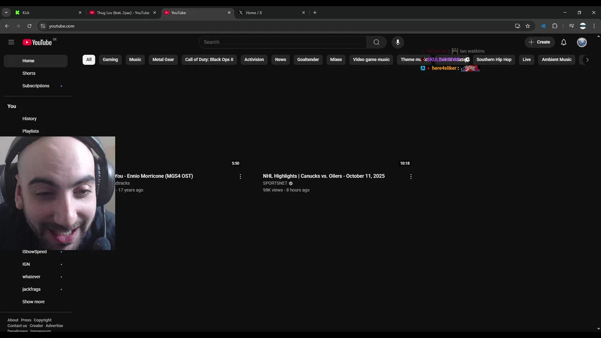Open the tab search dropdown arrow

coord(6,13)
